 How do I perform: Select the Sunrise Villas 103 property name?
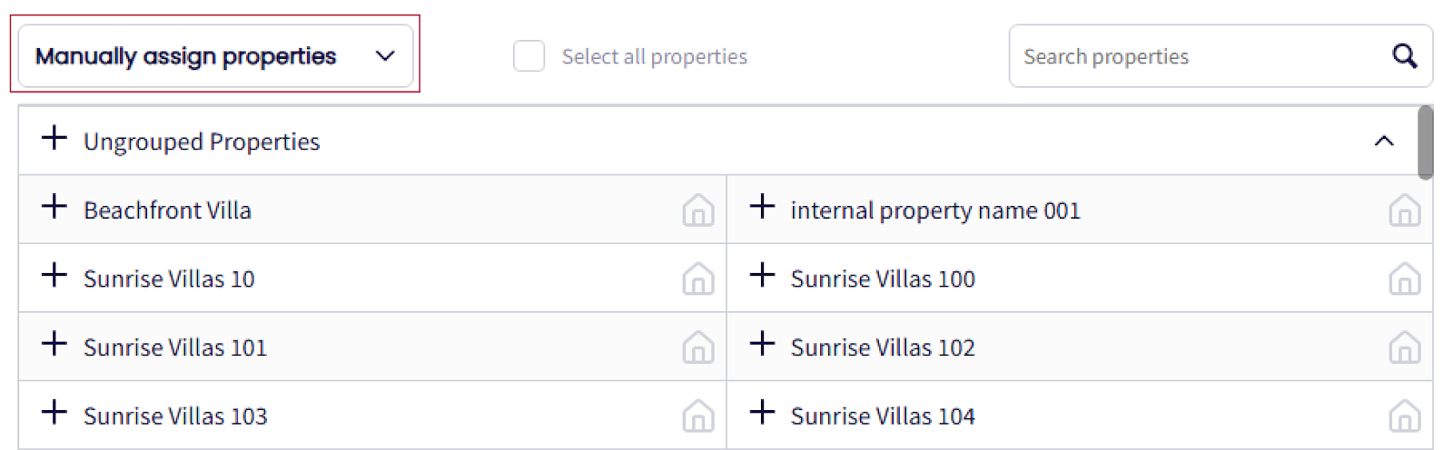click(x=175, y=416)
